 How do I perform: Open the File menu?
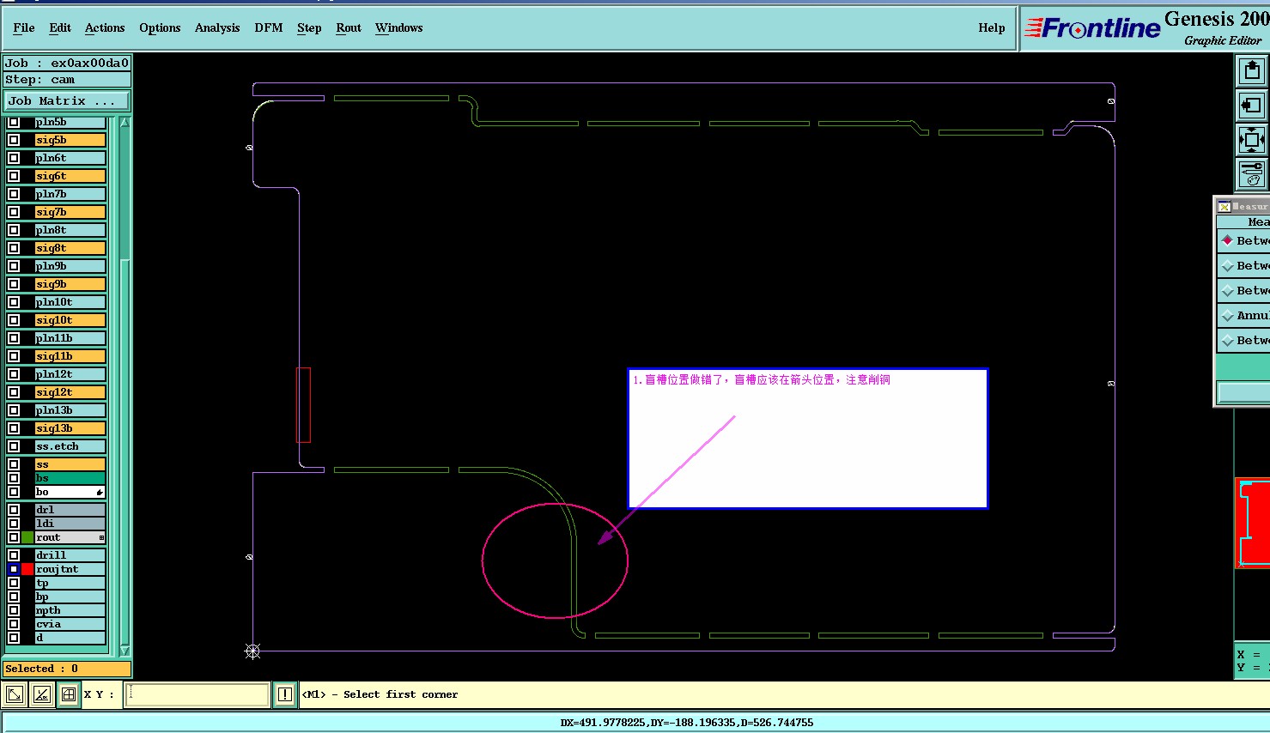coord(24,27)
